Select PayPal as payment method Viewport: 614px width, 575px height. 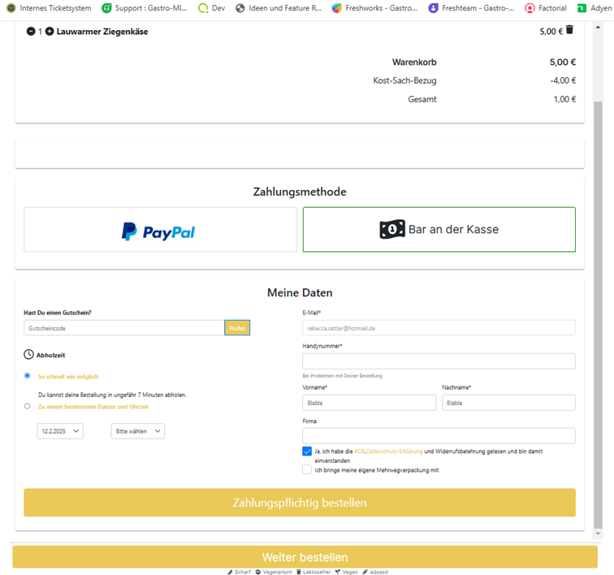[161, 230]
